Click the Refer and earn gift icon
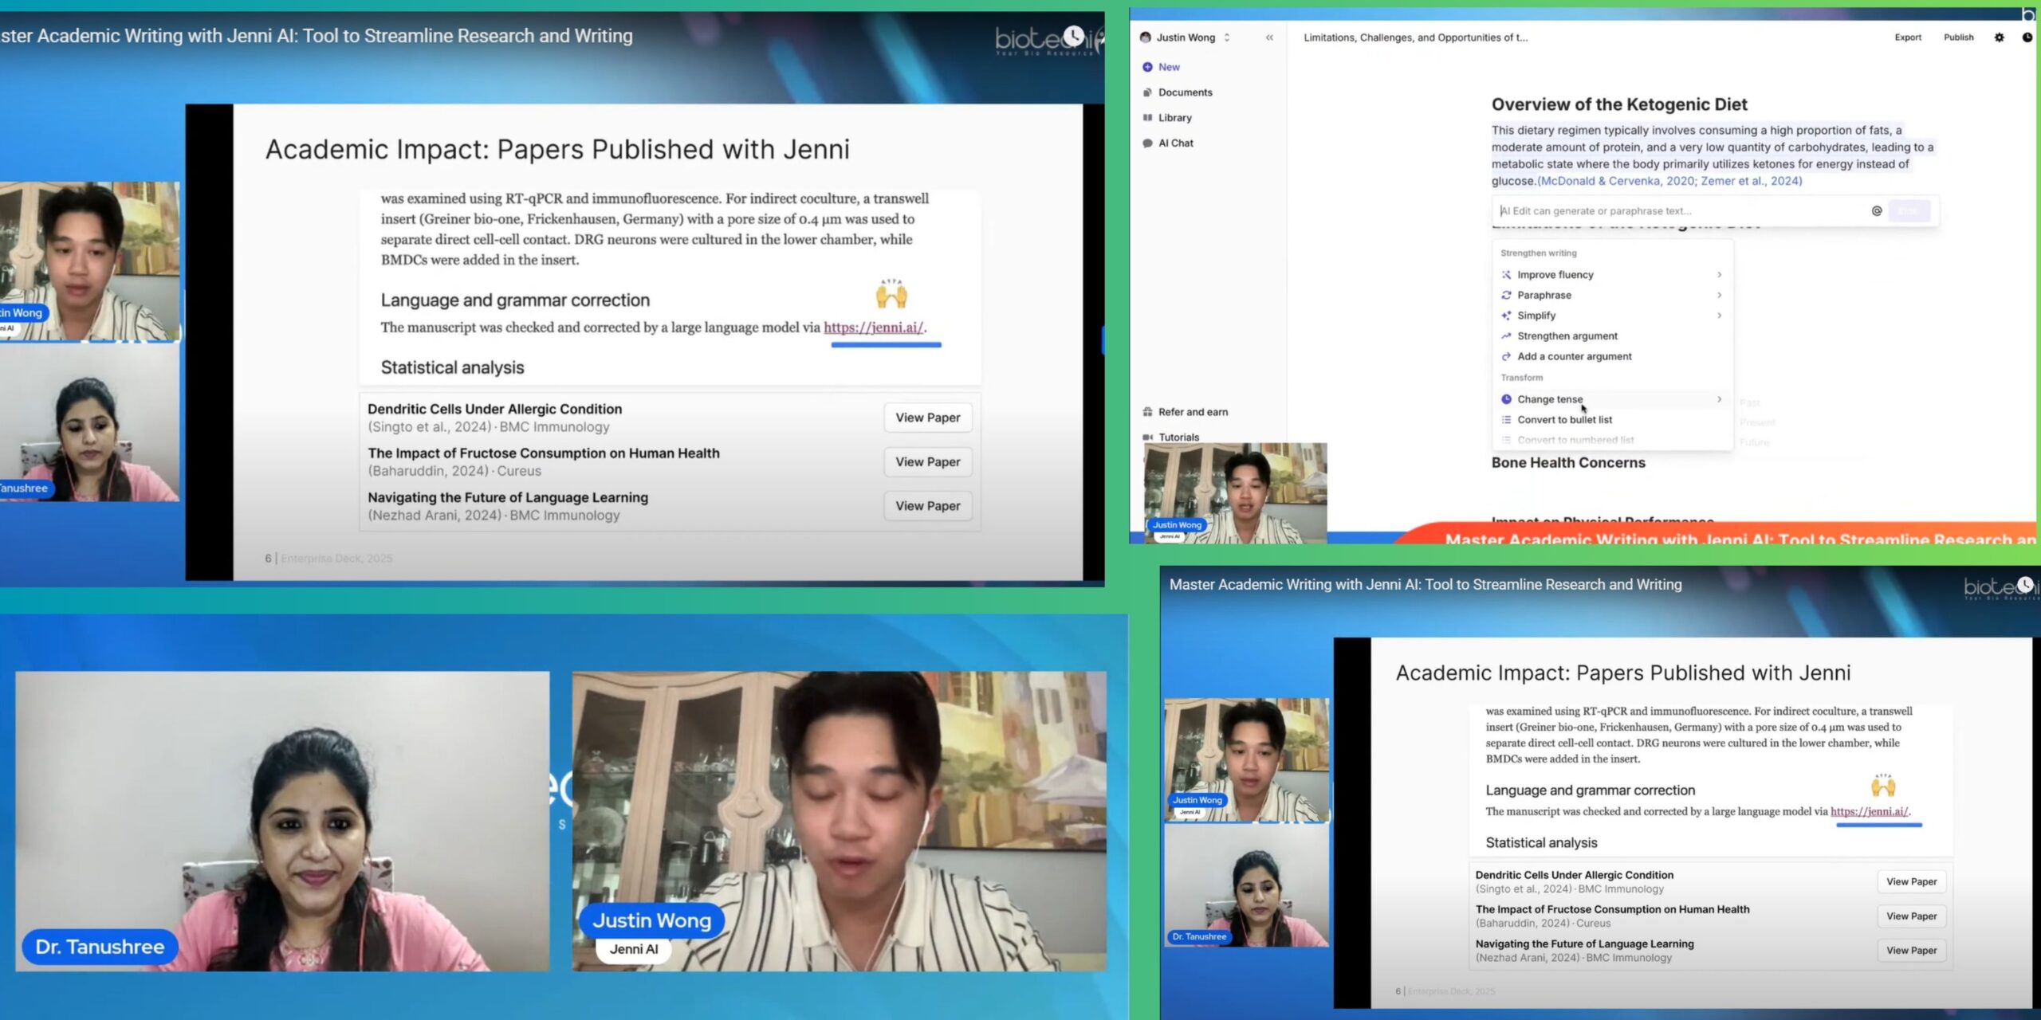 point(1147,412)
